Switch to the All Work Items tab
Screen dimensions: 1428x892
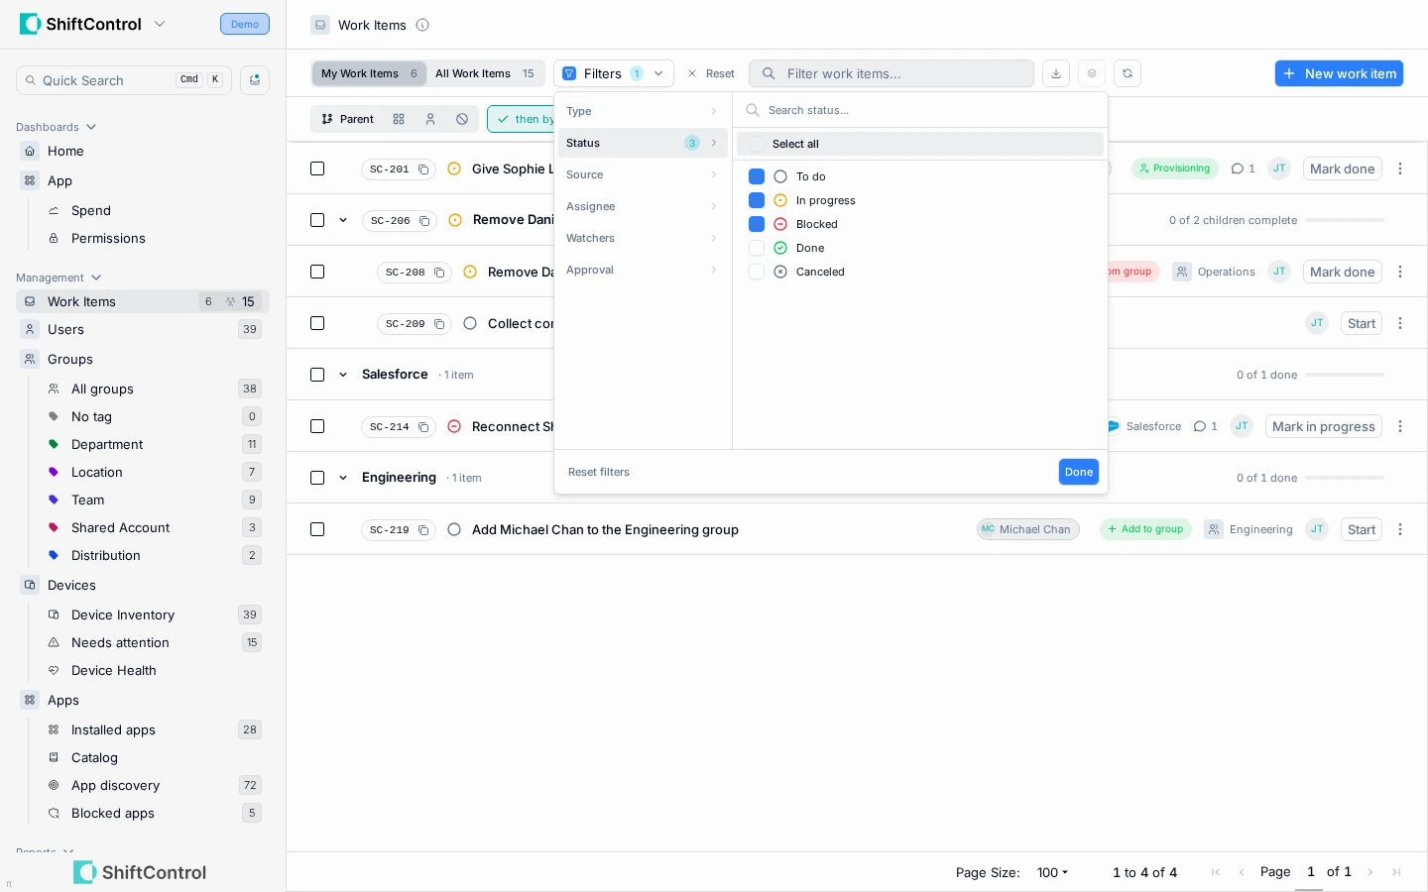[x=486, y=73]
